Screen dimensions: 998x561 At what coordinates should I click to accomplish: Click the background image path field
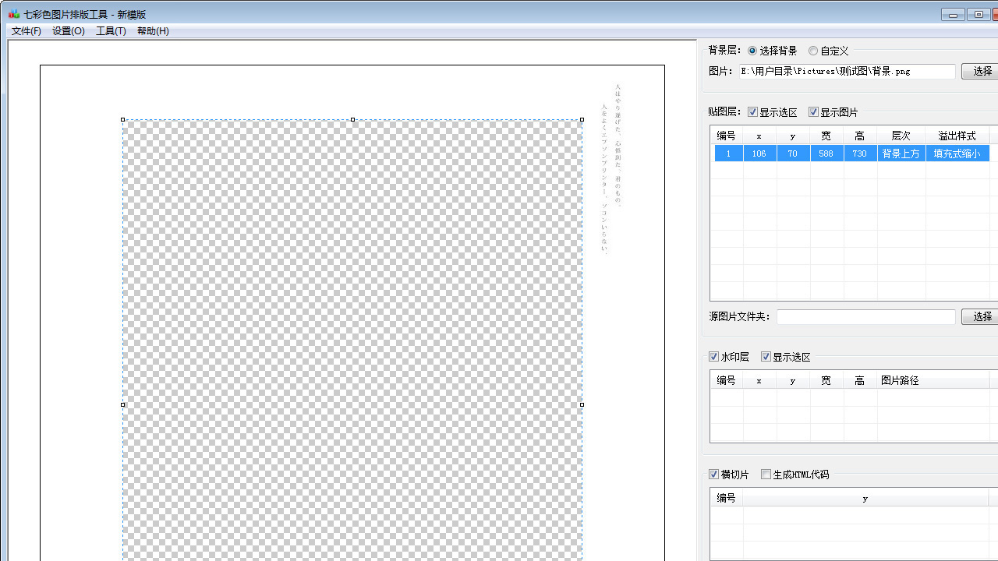coord(847,71)
